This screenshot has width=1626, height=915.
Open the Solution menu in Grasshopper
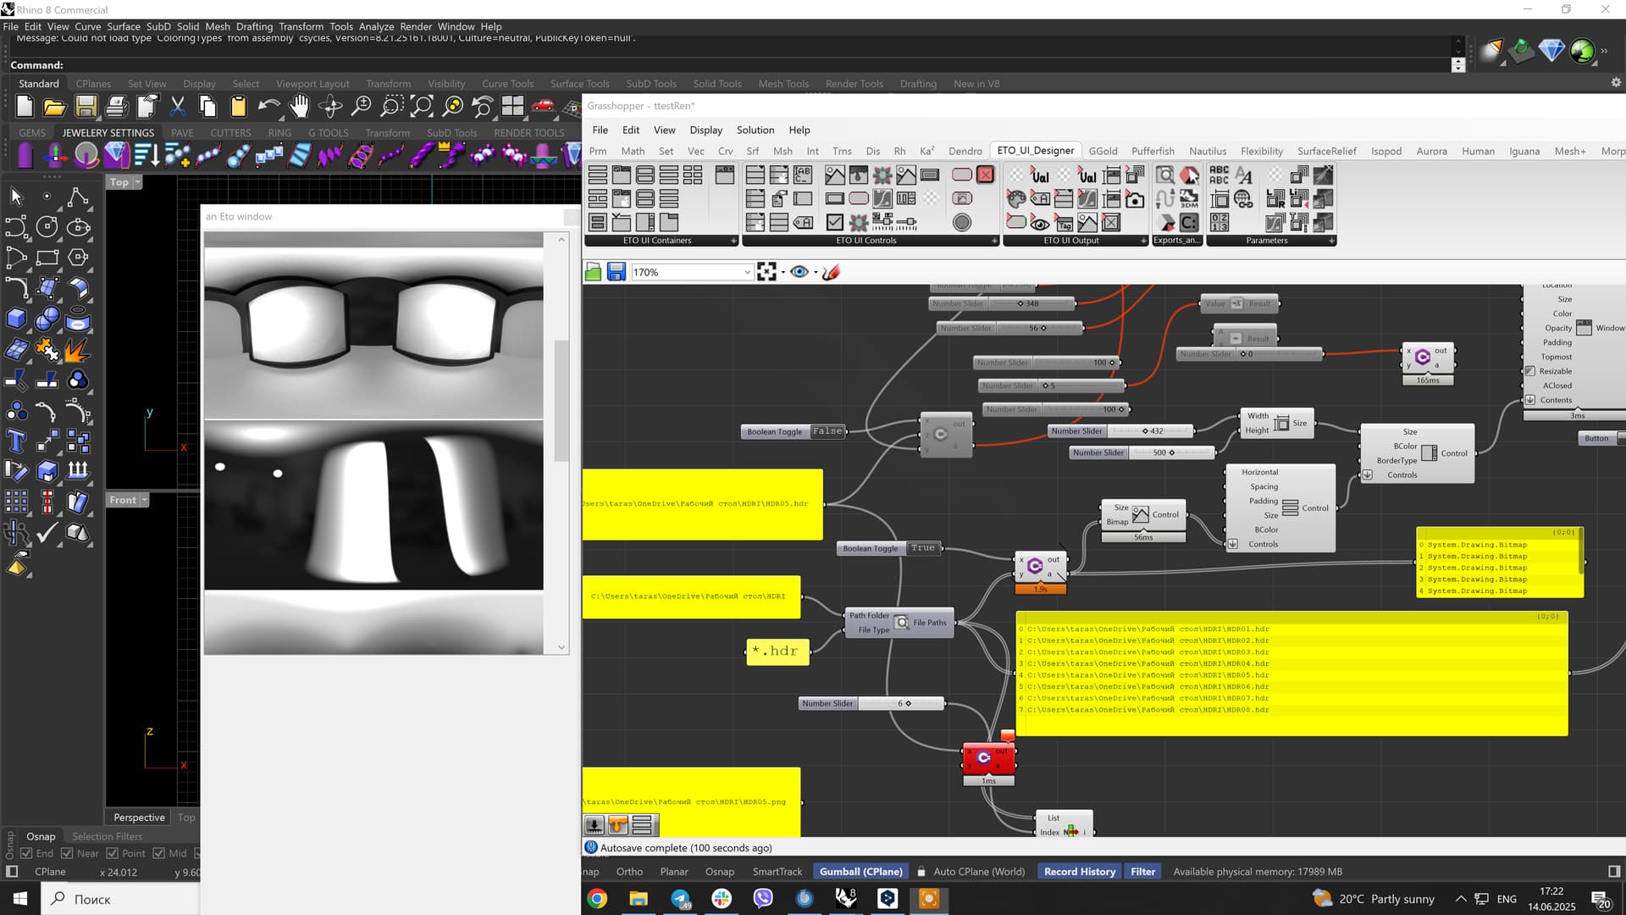pyautogui.click(x=755, y=130)
